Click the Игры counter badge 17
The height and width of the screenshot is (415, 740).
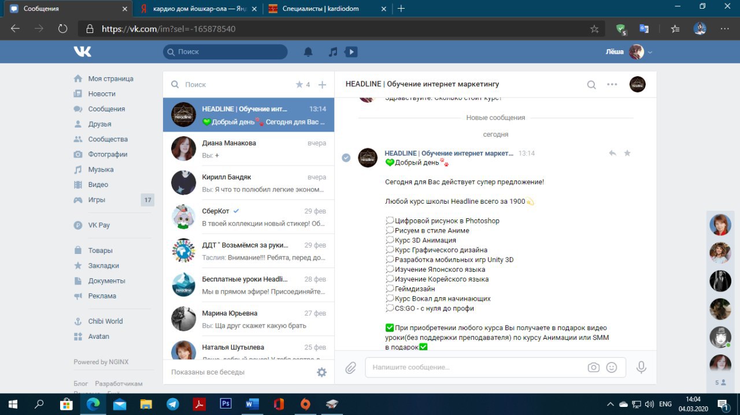pyautogui.click(x=148, y=200)
